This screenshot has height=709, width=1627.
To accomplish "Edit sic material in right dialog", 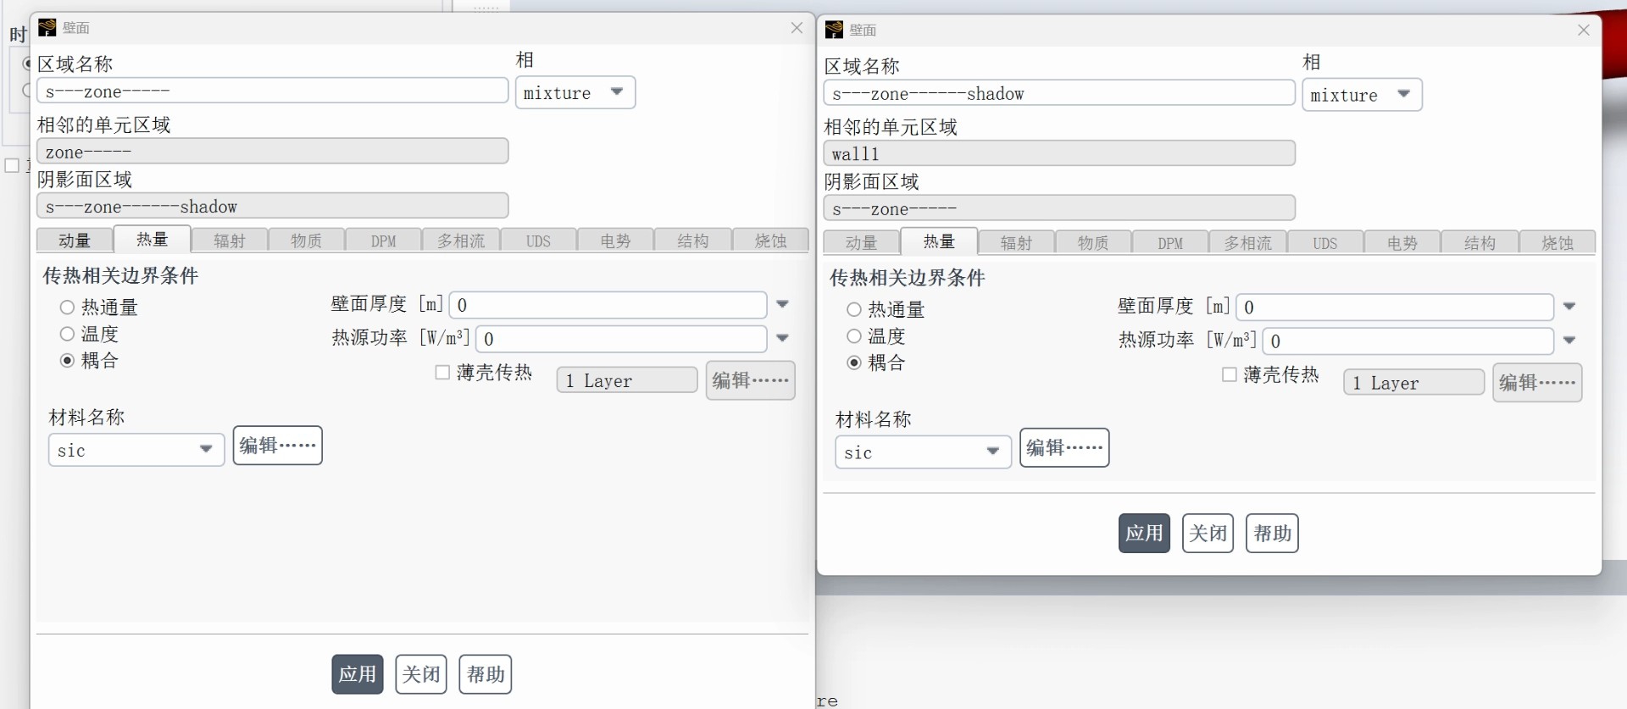I will click(1064, 448).
